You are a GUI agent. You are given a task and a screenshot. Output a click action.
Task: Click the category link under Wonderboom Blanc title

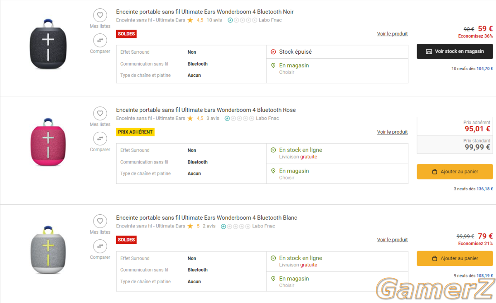[x=150, y=226]
